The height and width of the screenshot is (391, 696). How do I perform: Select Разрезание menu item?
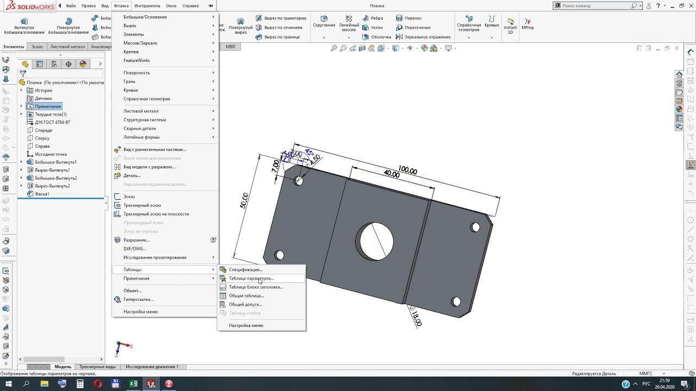pyautogui.click(x=165, y=240)
